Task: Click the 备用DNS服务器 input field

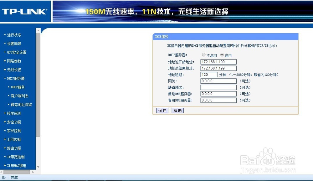Action: coord(218,100)
